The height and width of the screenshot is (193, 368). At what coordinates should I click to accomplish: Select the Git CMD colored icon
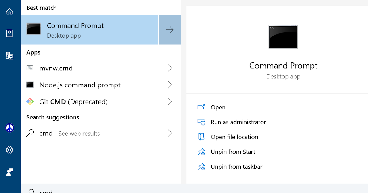30,101
